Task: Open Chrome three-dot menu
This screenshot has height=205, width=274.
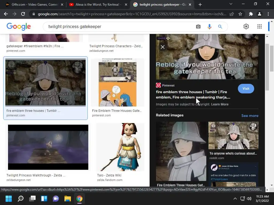Action: pyautogui.click(x=268, y=14)
